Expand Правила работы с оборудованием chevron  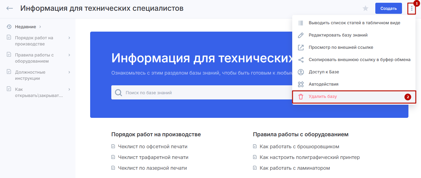tap(69, 55)
